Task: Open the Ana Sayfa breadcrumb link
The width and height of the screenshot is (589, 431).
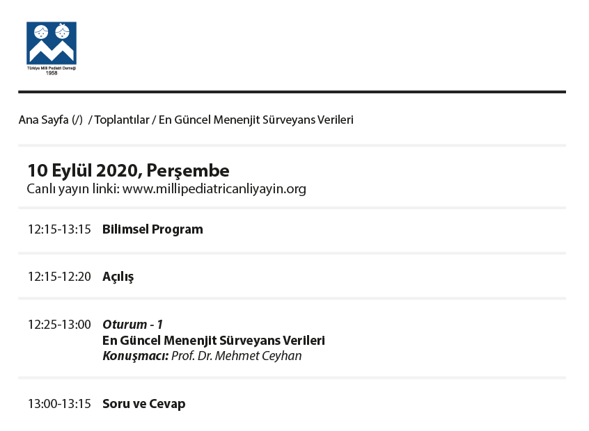Action: tap(43, 120)
